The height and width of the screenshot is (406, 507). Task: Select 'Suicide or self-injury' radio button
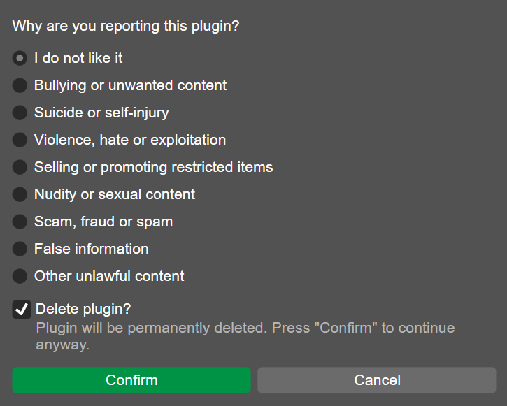click(x=20, y=113)
